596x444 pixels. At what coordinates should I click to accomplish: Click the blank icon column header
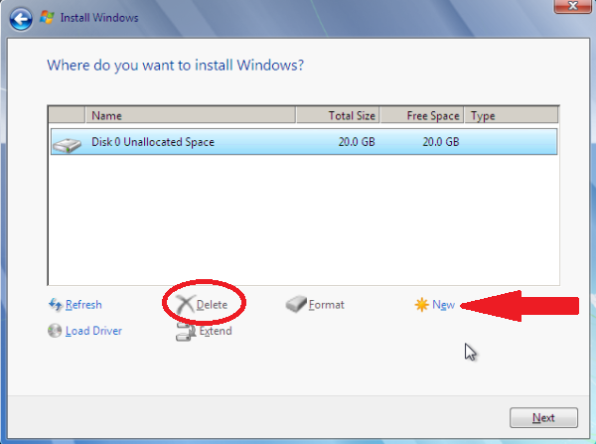[67, 115]
